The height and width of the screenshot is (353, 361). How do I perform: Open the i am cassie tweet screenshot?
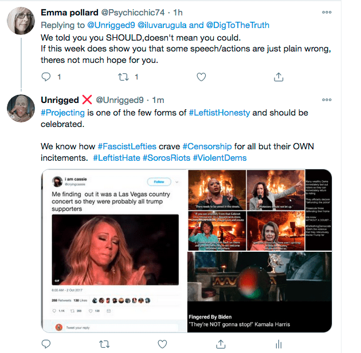tap(113, 251)
